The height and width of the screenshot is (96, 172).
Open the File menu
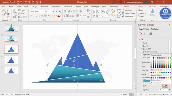point(3,6)
